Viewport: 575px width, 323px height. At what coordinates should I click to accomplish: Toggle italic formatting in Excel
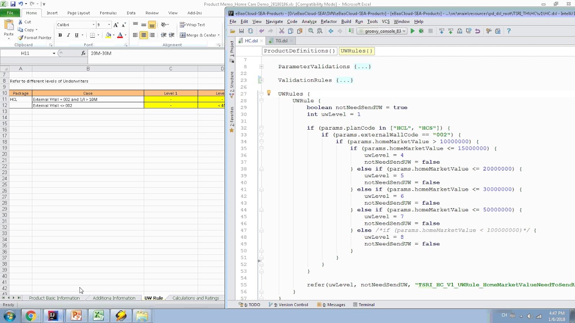coord(68,35)
